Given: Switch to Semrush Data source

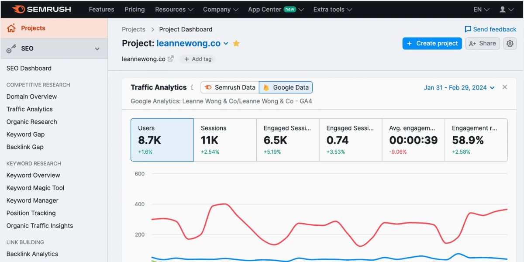Looking at the screenshot, I should click(x=230, y=87).
